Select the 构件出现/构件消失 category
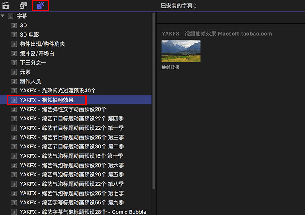Screen dimensions: 305x215 [x=76, y=44]
